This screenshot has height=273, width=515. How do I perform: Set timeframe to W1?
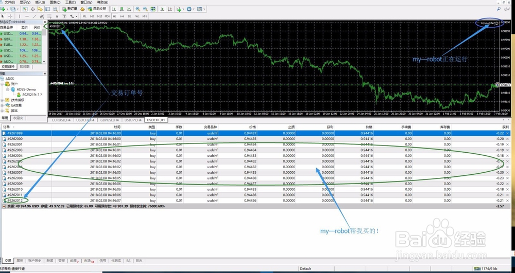(x=138, y=16)
